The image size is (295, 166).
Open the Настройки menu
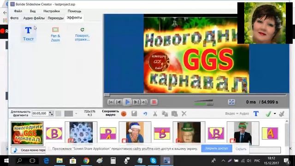[52, 11]
